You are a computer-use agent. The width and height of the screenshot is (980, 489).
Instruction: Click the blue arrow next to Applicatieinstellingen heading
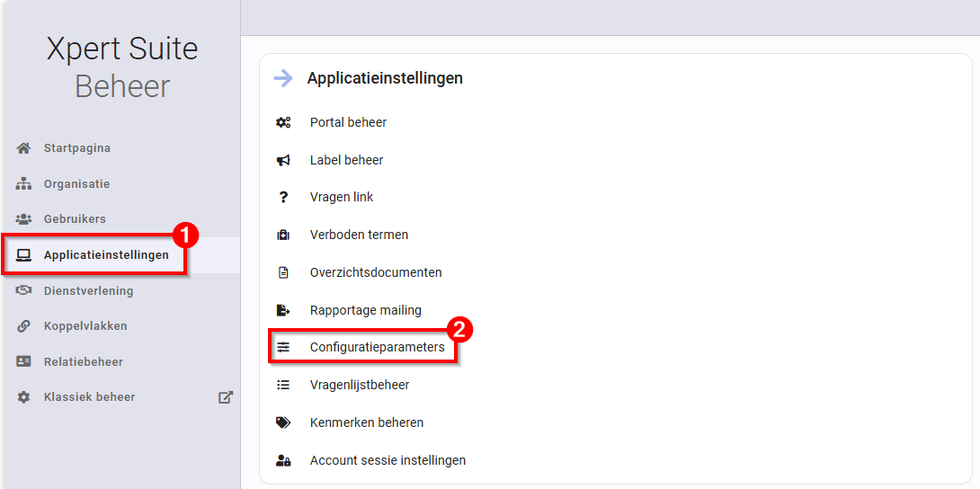[x=283, y=78]
